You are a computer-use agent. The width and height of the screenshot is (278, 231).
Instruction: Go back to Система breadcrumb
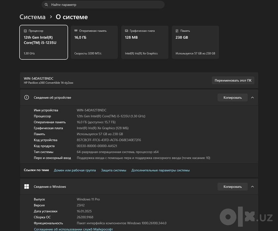coord(32,17)
